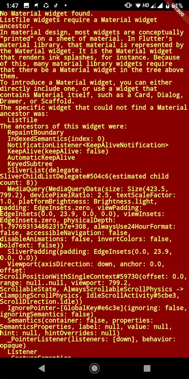
Task: Tap the battery percentage indicator
Action: (x=178, y=5)
